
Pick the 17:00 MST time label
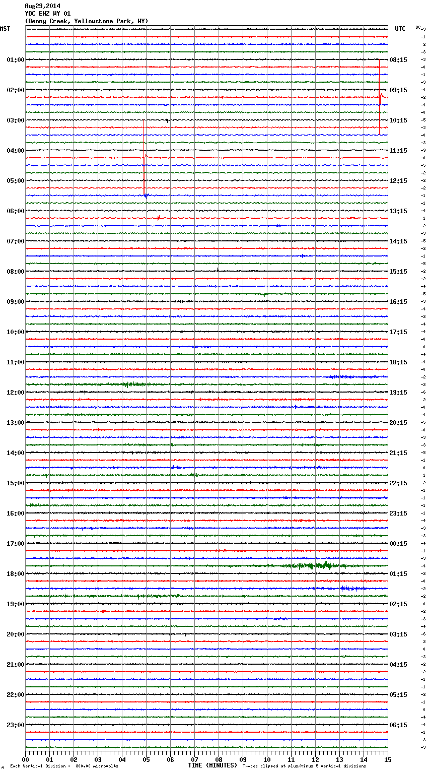pyautogui.click(x=15, y=544)
